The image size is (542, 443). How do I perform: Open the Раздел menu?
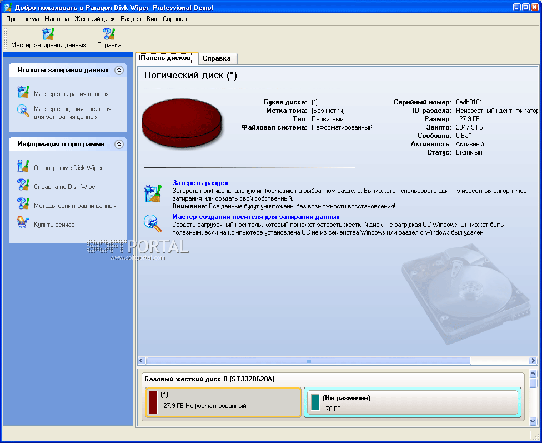pos(131,19)
